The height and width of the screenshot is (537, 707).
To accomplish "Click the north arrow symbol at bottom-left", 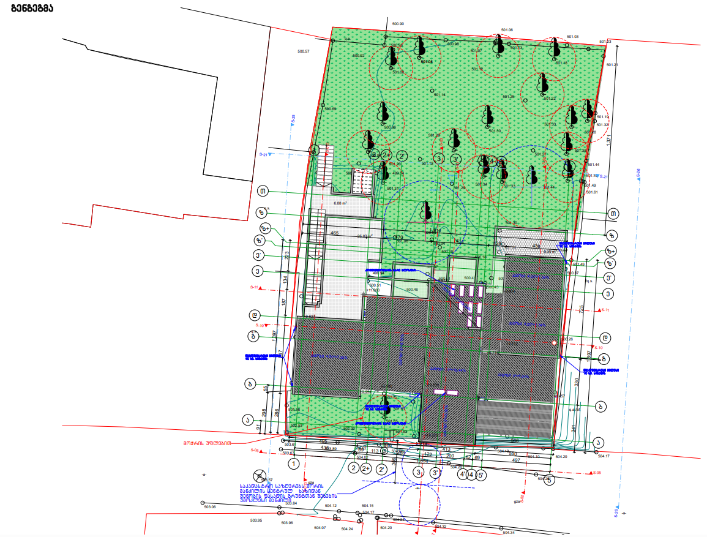I will [x=260, y=476].
